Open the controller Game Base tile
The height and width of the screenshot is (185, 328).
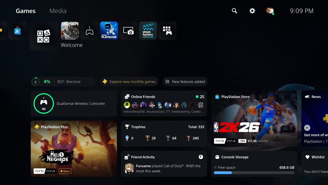(89, 31)
